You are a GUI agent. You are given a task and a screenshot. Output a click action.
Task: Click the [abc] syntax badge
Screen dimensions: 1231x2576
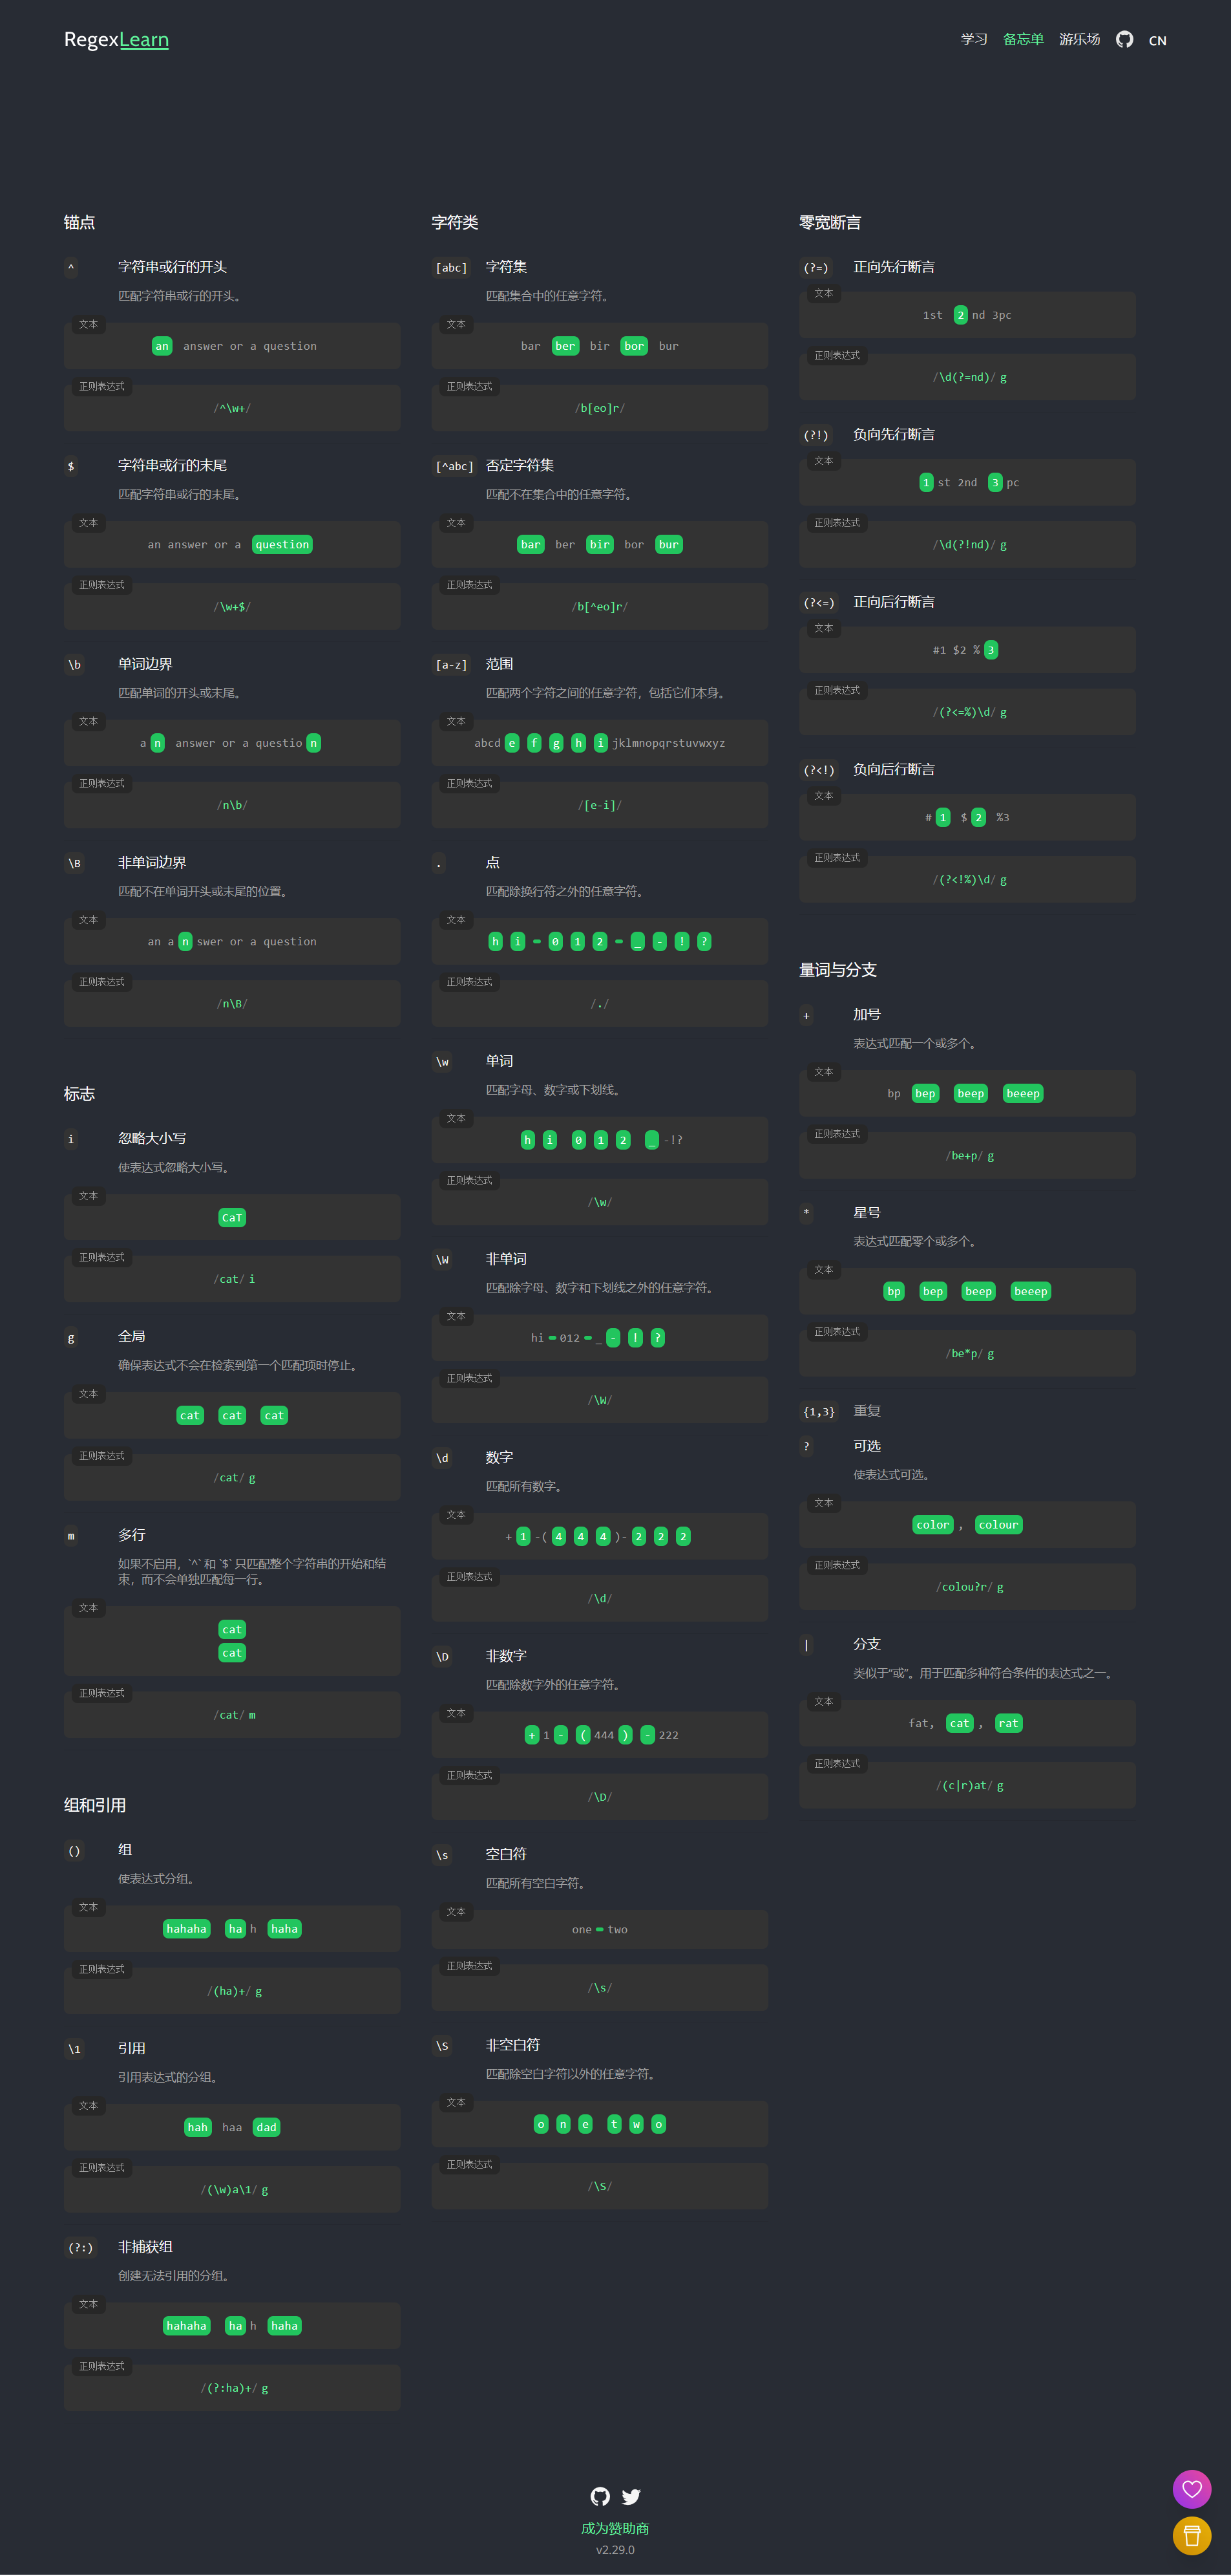pos(450,268)
